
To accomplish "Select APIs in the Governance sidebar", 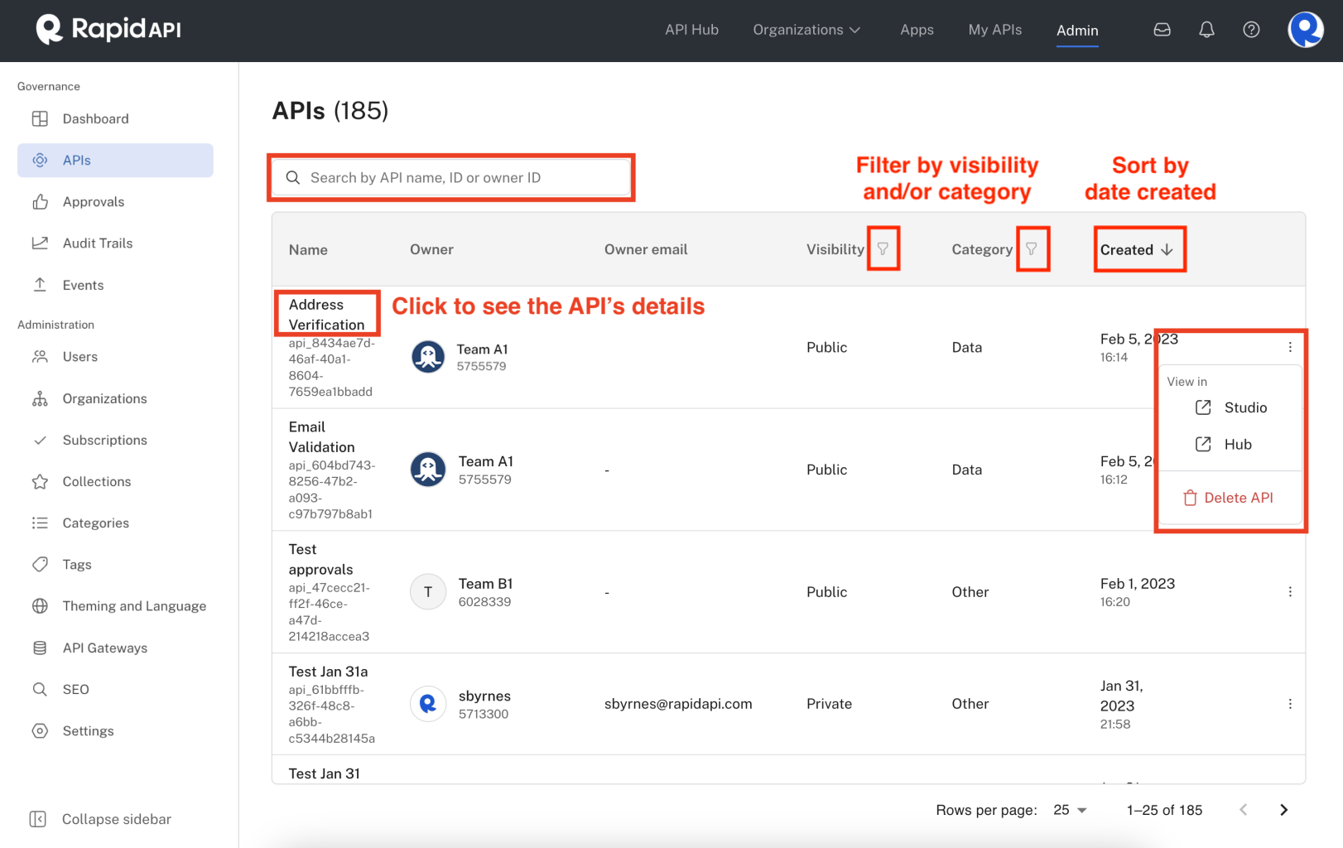I will 115,160.
